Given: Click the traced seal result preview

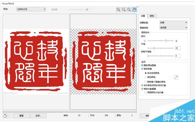Looking at the screenshot, I should pos(103,62).
